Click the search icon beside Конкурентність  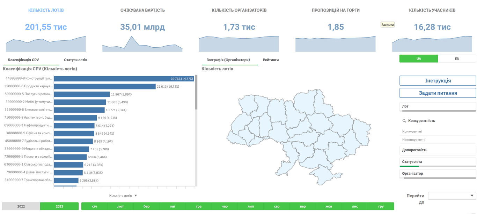[x=404, y=121]
